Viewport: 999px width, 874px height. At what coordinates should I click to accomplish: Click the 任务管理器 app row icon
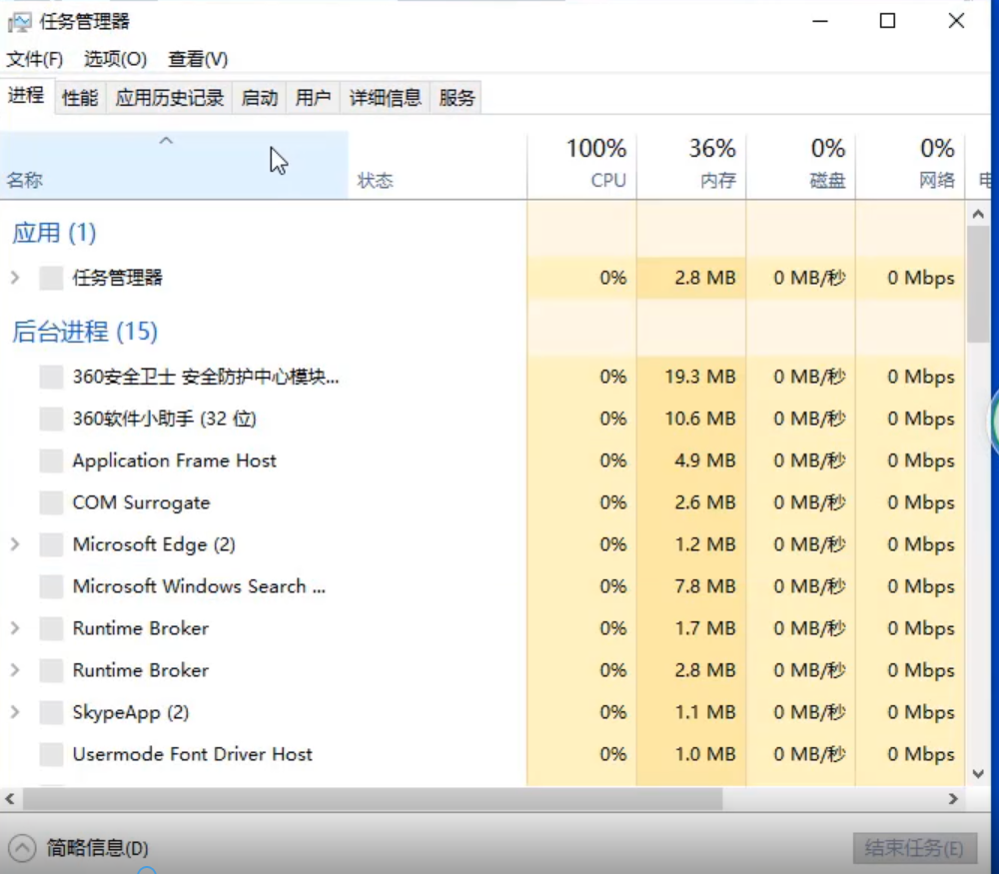pyautogui.click(x=51, y=278)
